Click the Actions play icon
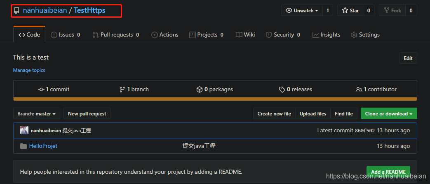The image size is (430, 184). tap(155, 34)
